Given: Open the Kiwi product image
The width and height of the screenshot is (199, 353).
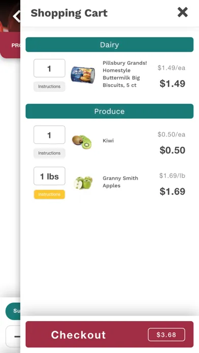Looking at the screenshot, I should pyautogui.click(x=82, y=142).
